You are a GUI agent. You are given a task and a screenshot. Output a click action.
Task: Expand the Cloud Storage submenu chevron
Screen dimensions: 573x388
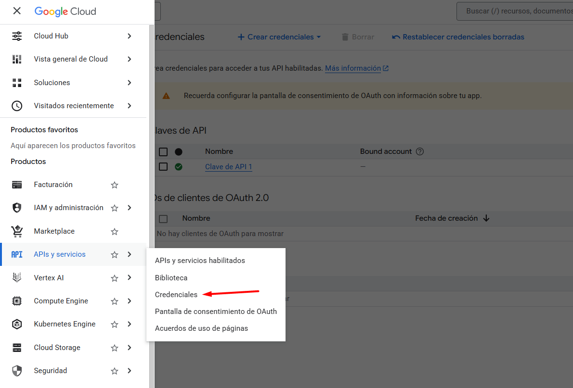coord(130,348)
